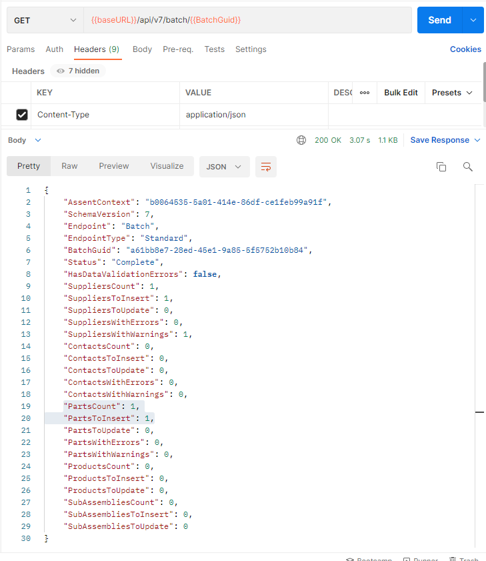Open the JSON format dropdown
The image size is (486, 561).
pyautogui.click(x=224, y=167)
